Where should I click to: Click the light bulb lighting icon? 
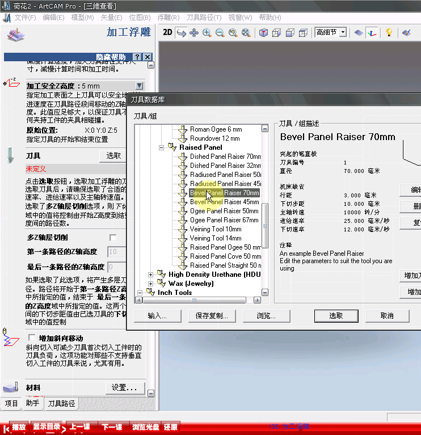(389, 32)
